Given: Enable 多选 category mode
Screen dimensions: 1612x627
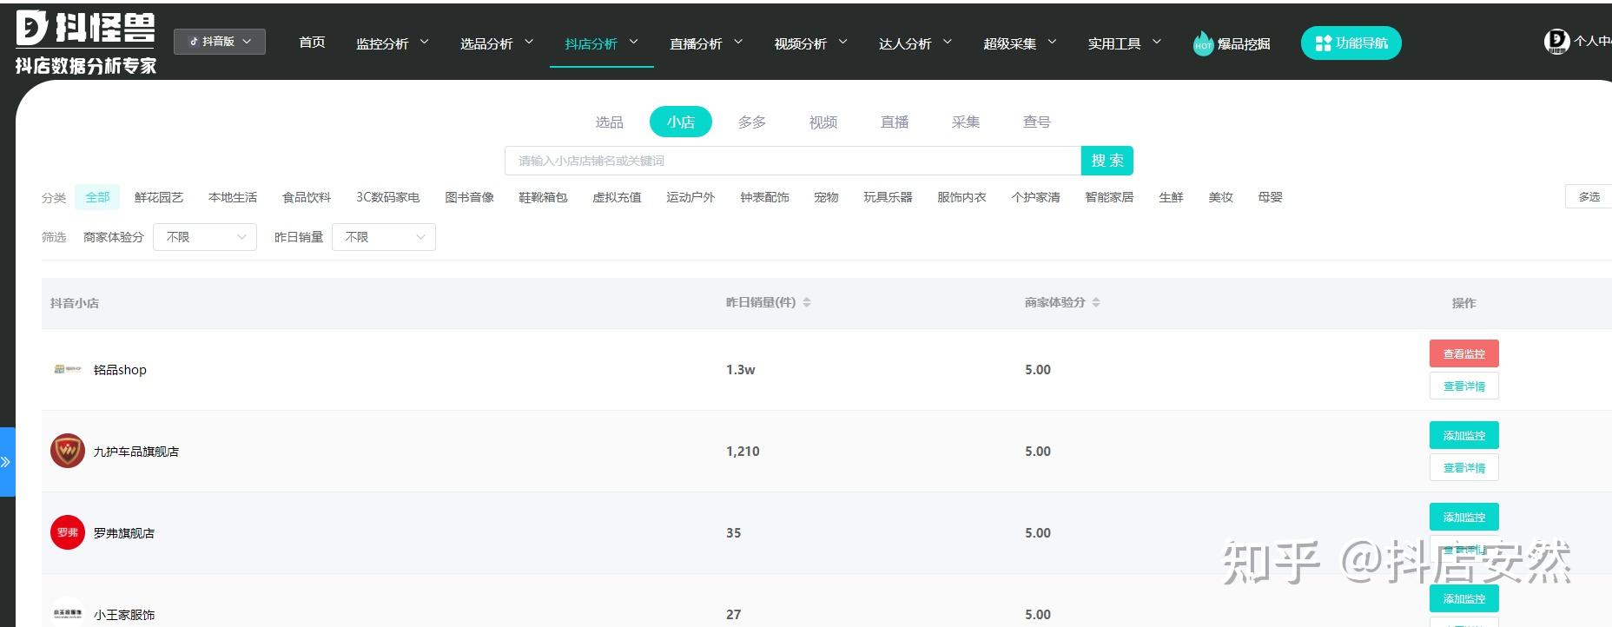Looking at the screenshot, I should [x=1589, y=197].
